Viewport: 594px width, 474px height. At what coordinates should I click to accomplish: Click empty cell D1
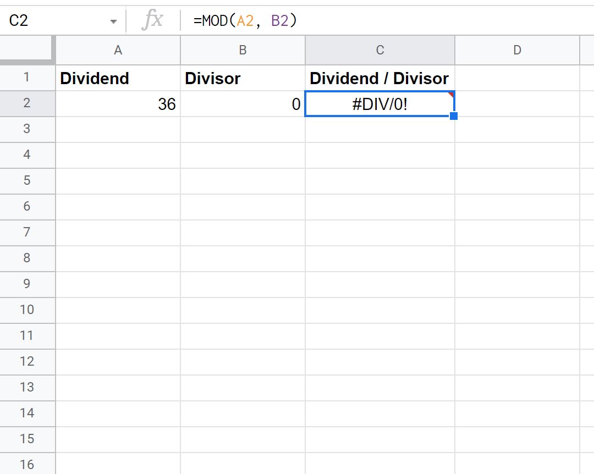click(517, 78)
